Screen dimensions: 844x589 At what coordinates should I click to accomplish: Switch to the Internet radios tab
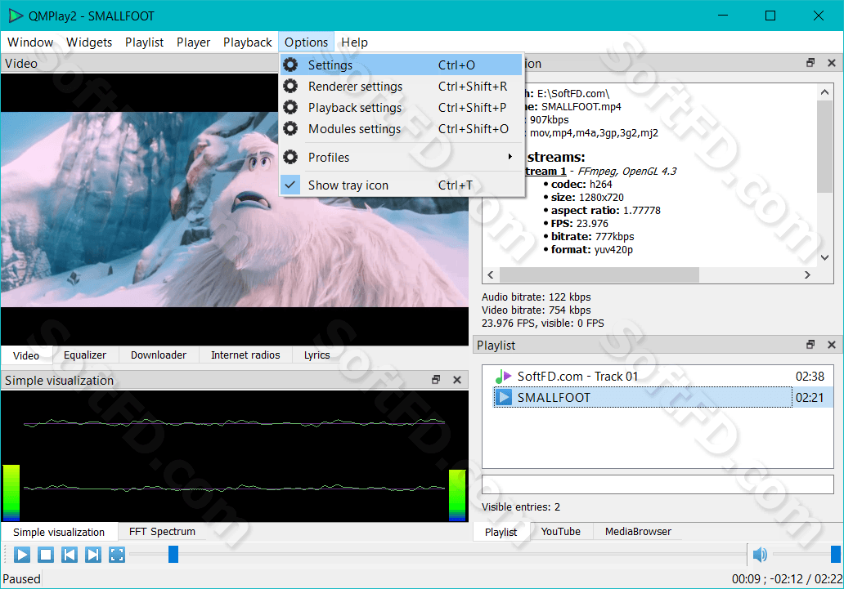245,355
